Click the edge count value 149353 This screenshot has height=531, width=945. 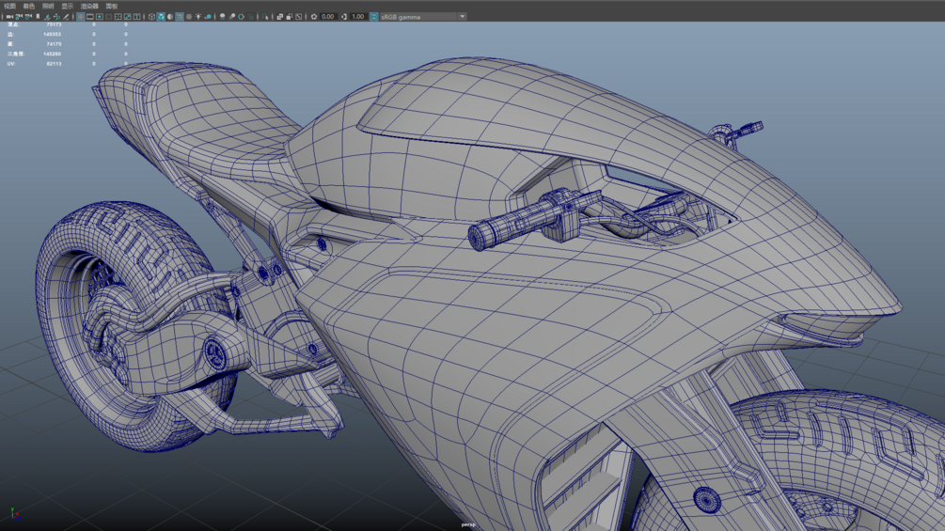tap(52, 35)
